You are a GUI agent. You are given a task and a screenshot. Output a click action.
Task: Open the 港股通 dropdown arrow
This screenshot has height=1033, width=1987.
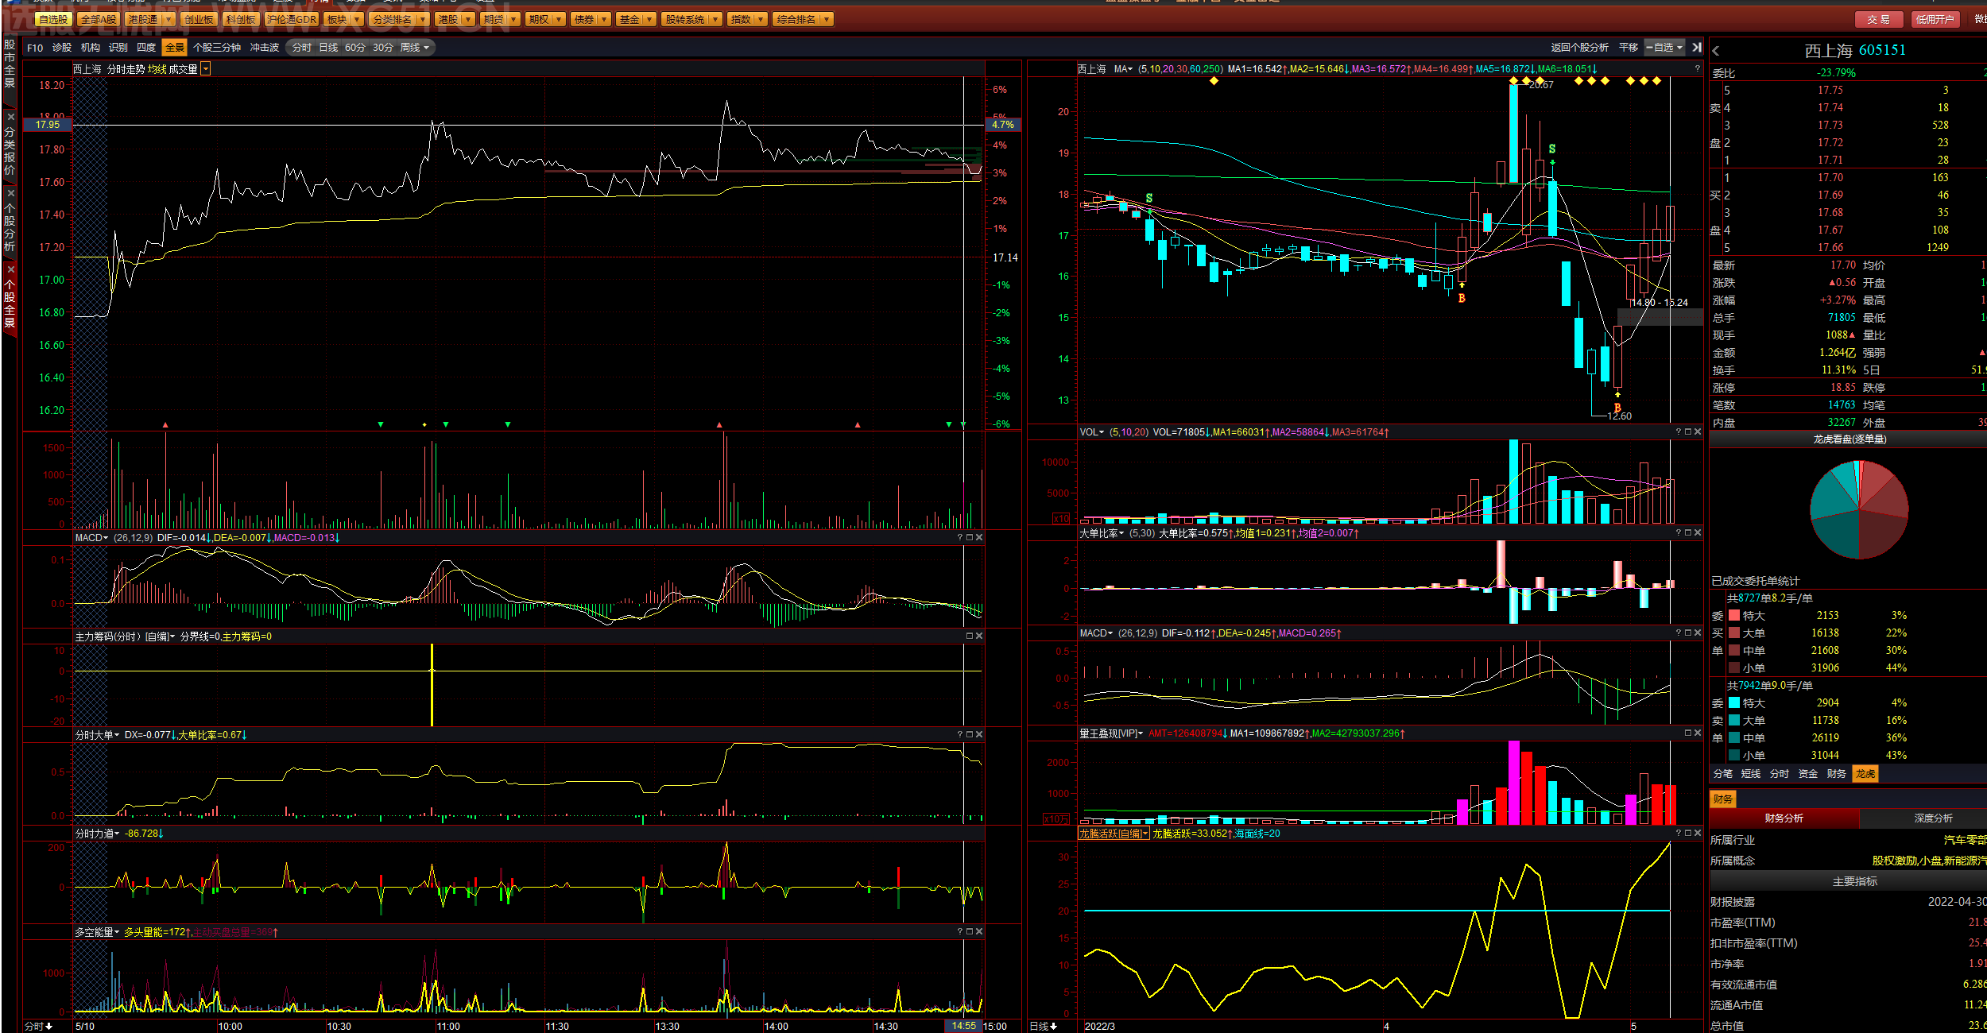(x=168, y=19)
